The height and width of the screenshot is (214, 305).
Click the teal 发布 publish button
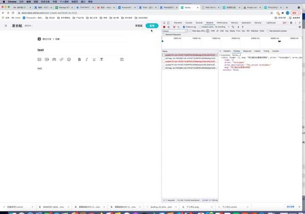[152, 26]
